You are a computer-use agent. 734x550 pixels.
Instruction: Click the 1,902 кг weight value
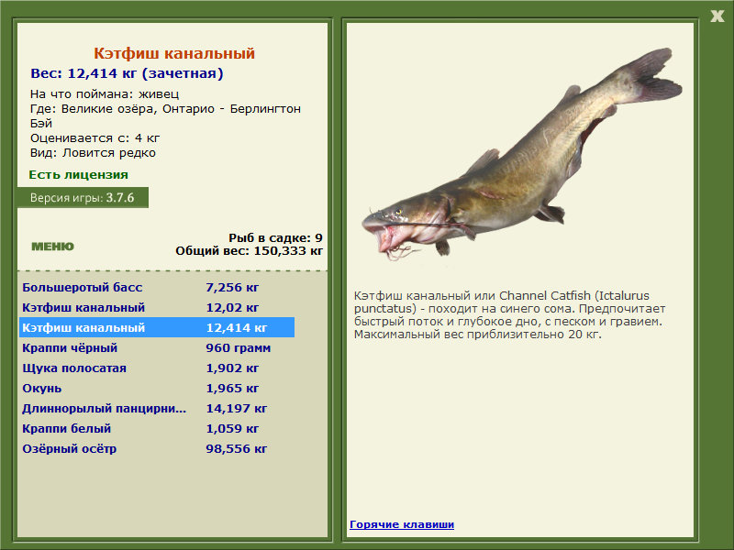232,368
